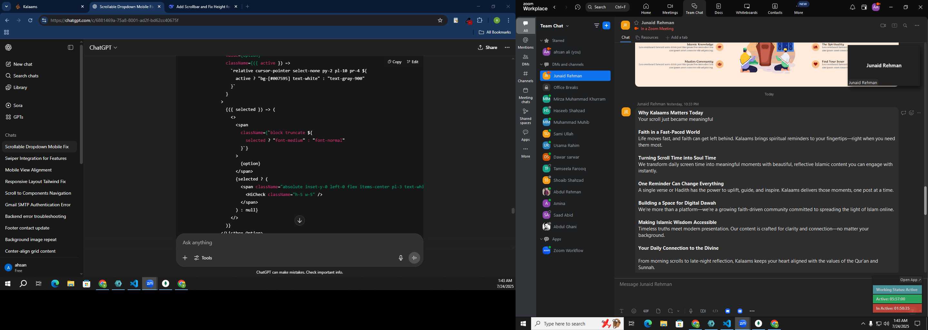
Task: Add reaction to Junaid's message
Action: tap(911, 113)
